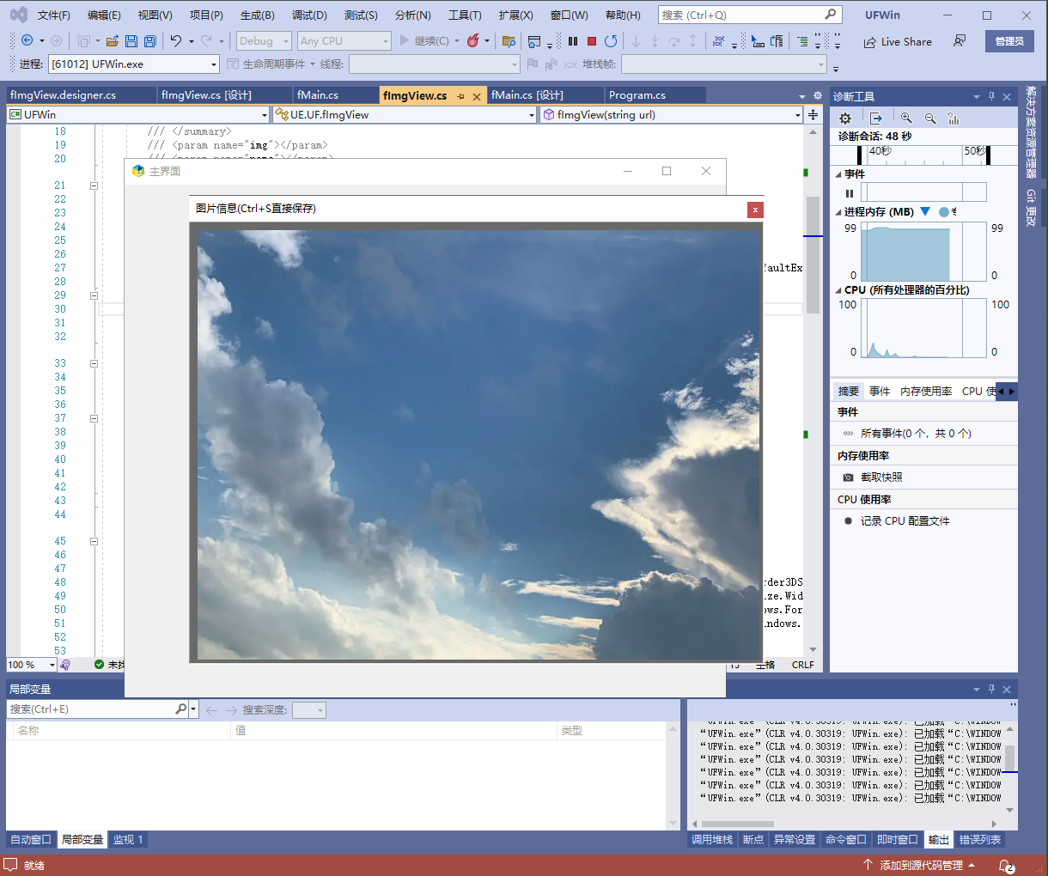The image size is (1048, 876).
Task: Pause the events track in diagnostics
Action: (x=850, y=193)
